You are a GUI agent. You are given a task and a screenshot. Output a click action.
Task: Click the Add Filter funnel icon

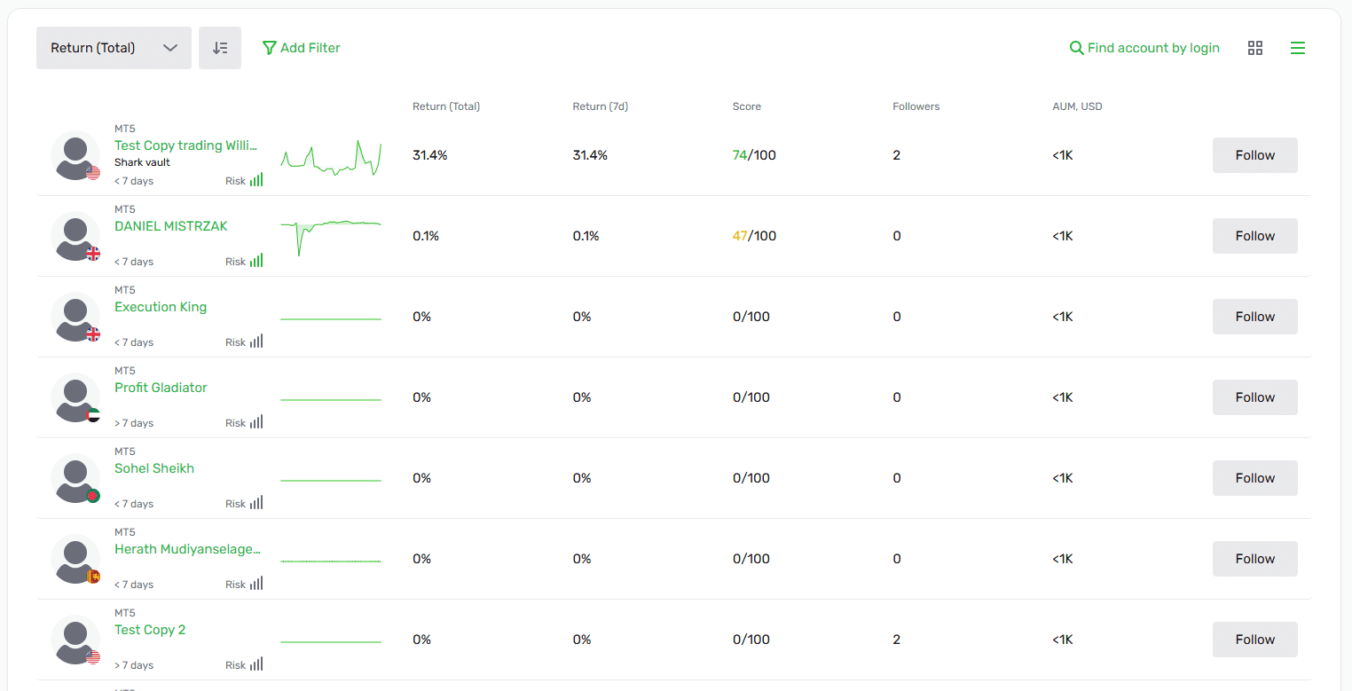pos(270,48)
